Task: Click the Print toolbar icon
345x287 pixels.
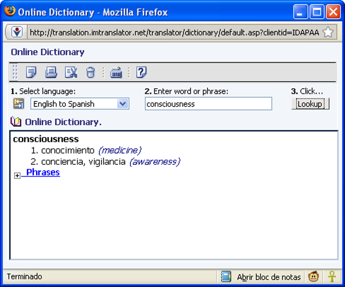Action: pos(51,72)
